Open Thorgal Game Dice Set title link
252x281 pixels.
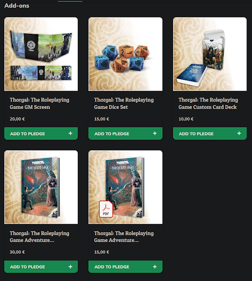tap(124, 104)
